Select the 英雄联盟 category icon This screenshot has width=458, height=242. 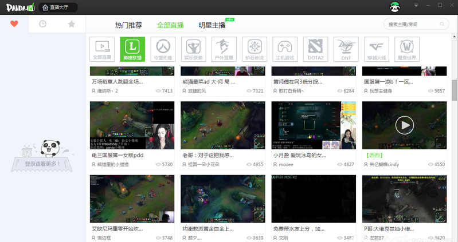click(x=132, y=49)
